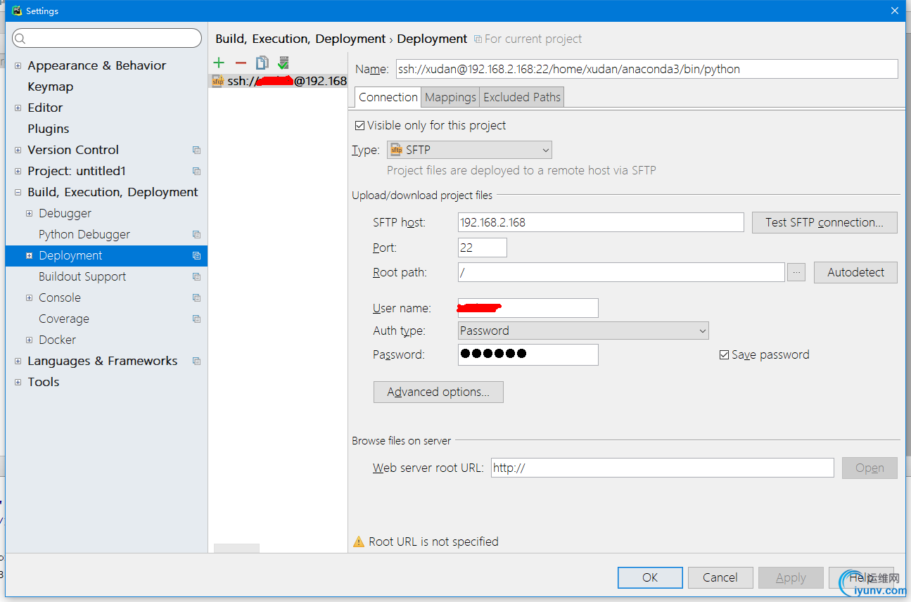Image resolution: width=911 pixels, height=602 pixels.
Task: Click the project-scope icon beside Version Control
Action: click(x=196, y=150)
